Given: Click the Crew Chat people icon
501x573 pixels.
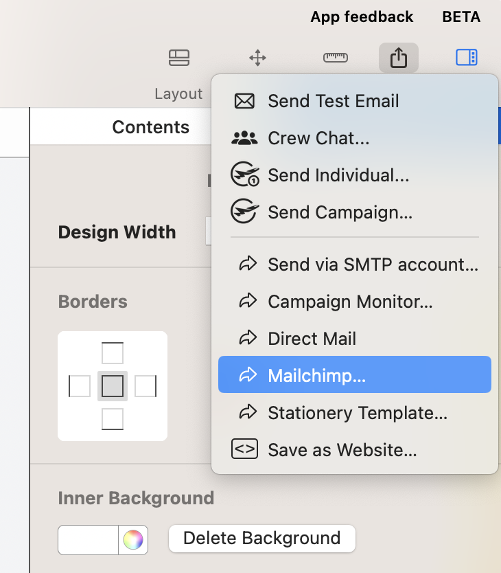Looking at the screenshot, I should point(244,138).
